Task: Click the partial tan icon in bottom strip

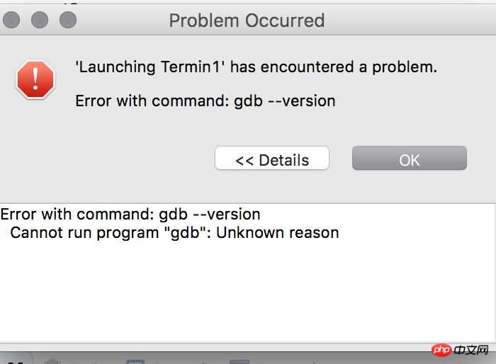Action: click(52, 361)
